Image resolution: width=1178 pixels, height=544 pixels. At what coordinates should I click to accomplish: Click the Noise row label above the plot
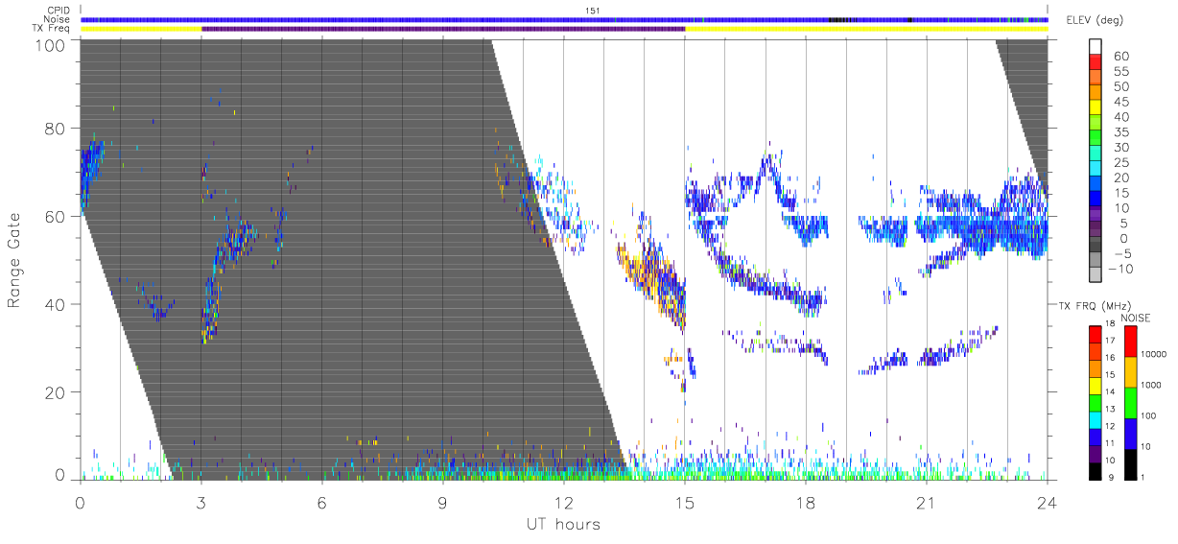(x=58, y=19)
